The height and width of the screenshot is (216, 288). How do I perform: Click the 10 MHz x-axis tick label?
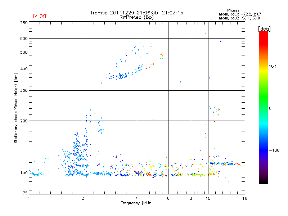(x=208, y=198)
